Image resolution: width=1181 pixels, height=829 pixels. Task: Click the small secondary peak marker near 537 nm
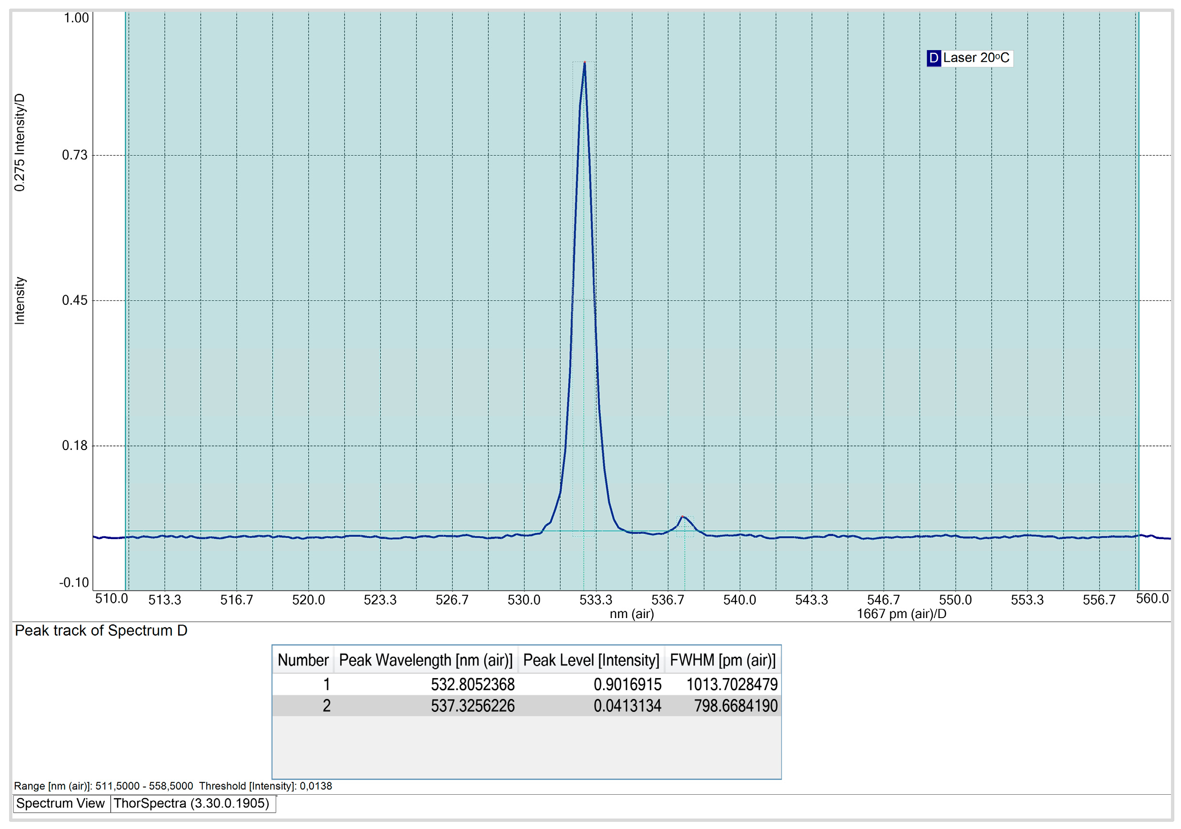click(x=682, y=516)
